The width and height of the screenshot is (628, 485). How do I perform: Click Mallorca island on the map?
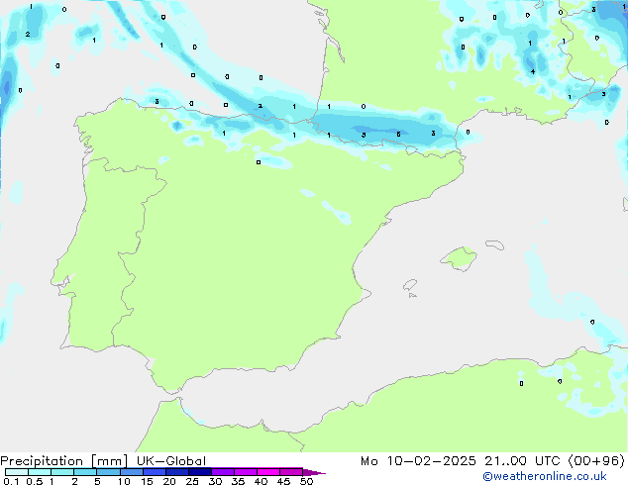tap(459, 259)
